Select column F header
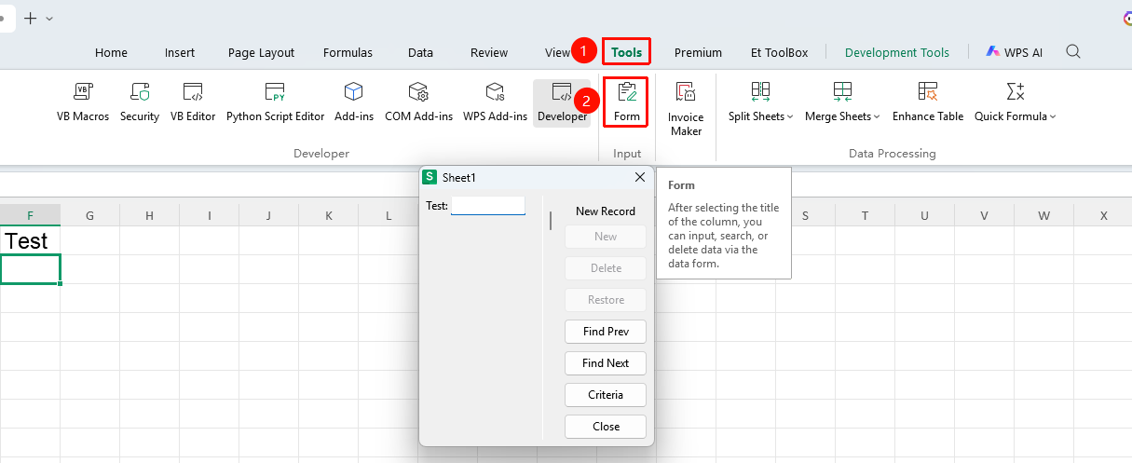Image resolution: width=1132 pixels, height=463 pixels. (30, 215)
